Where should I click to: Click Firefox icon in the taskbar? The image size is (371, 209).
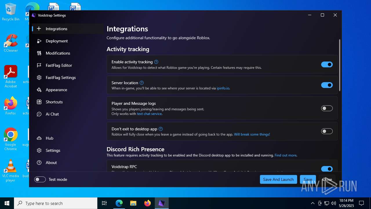(x=147, y=203)
